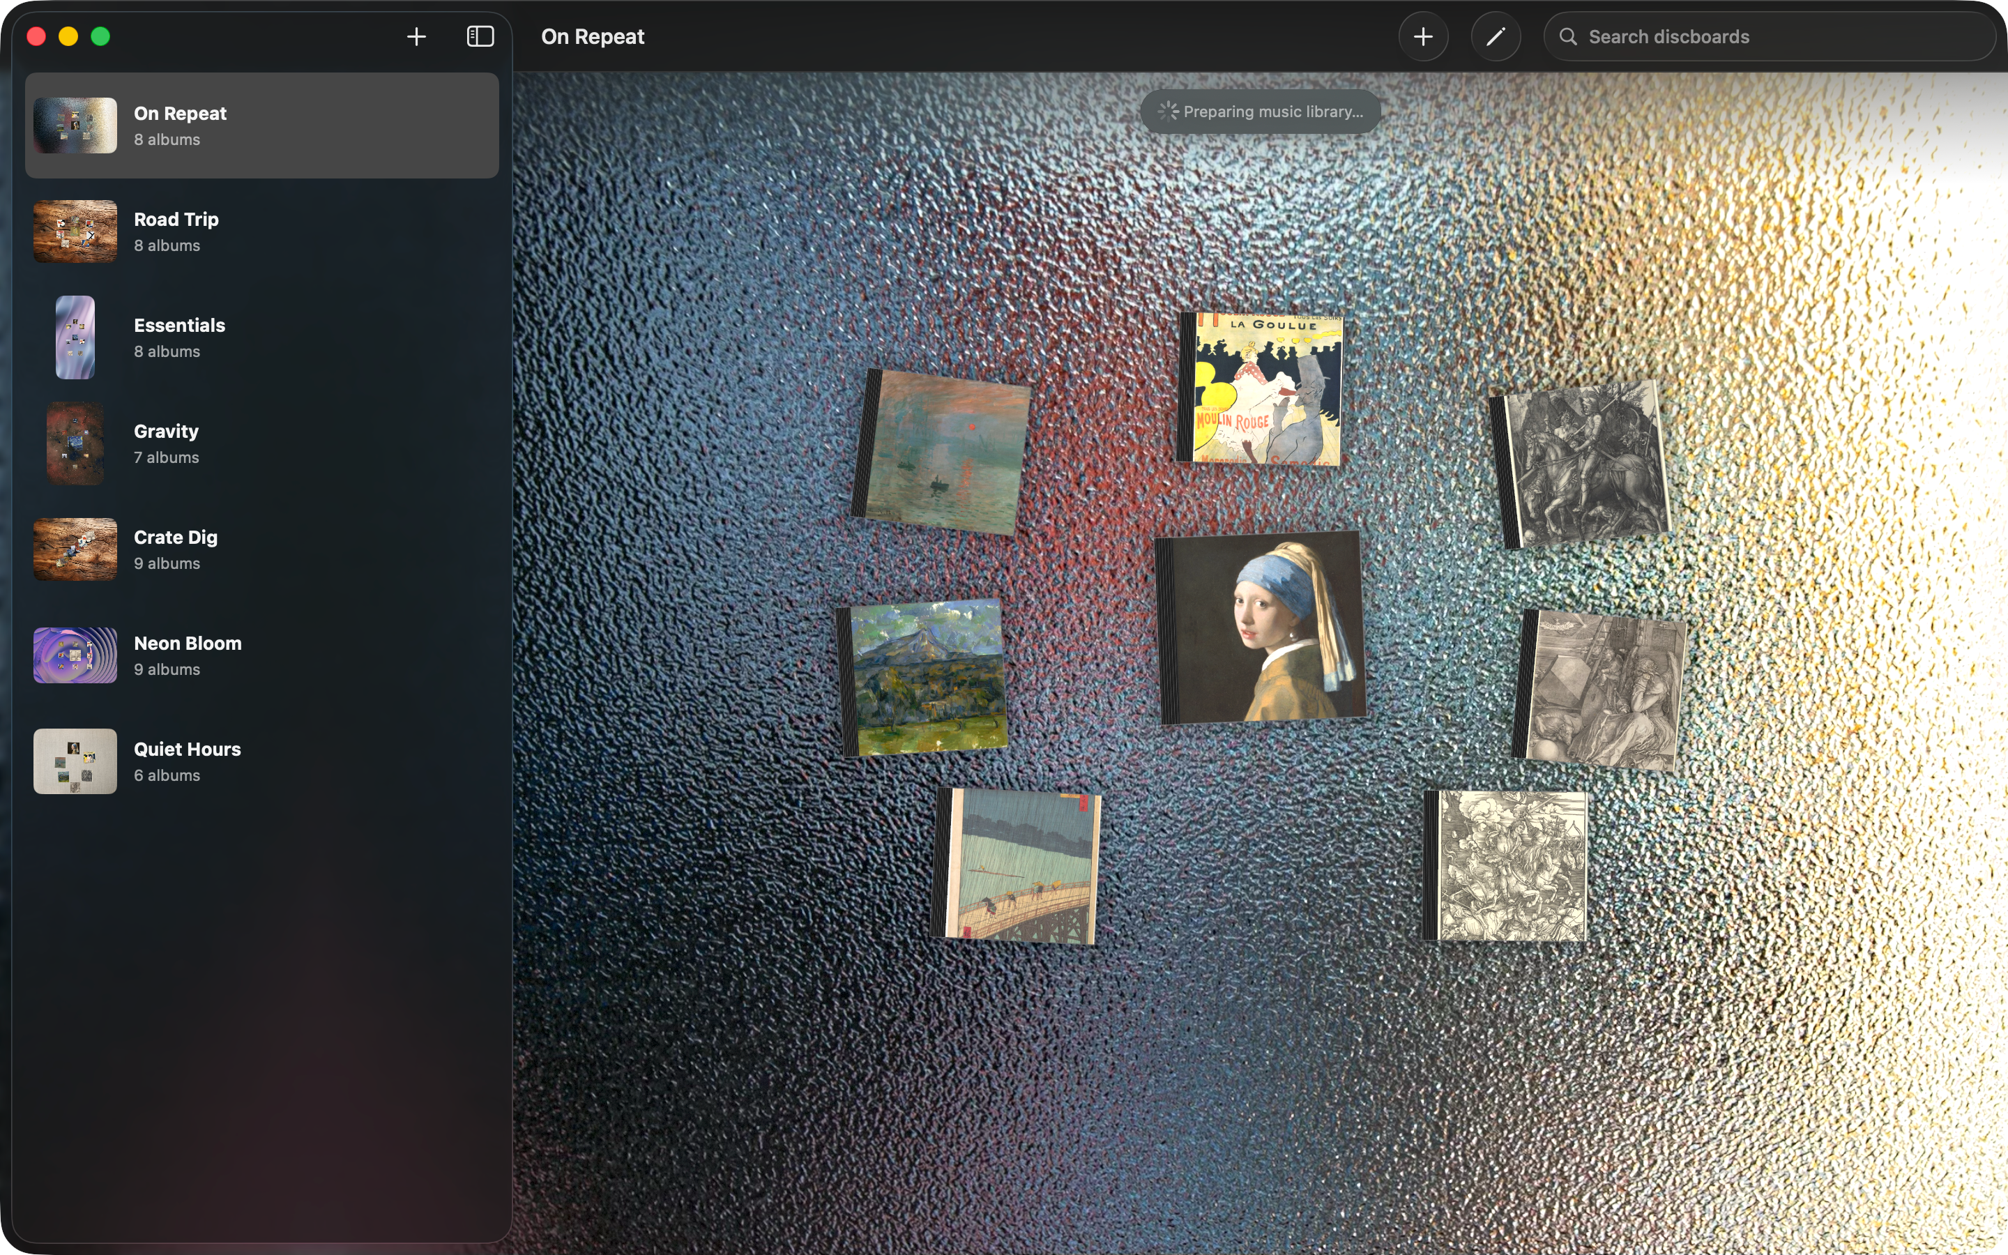Toggle the sidebar with the panel icon
The image size is (2008, 1255).
coord(480,36)
